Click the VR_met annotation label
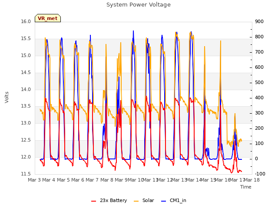 coord(48,18)
